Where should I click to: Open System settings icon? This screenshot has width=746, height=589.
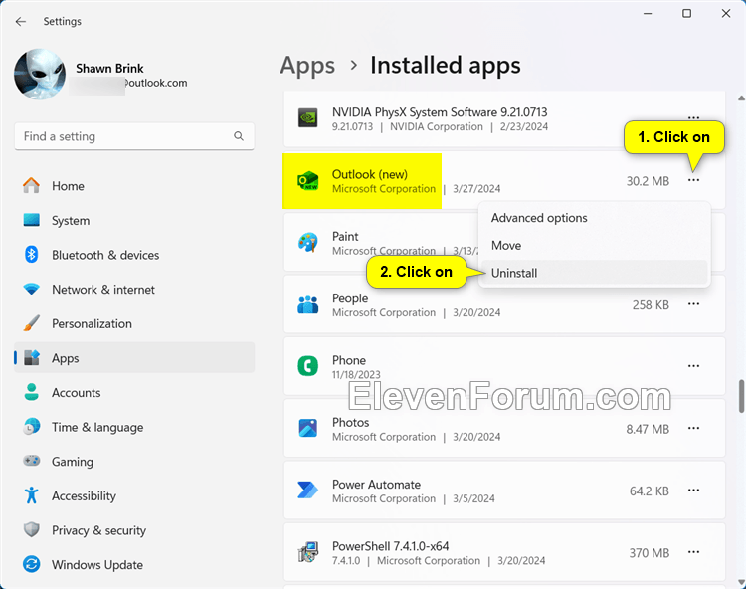pyautogui.click(x=32, y=220)
